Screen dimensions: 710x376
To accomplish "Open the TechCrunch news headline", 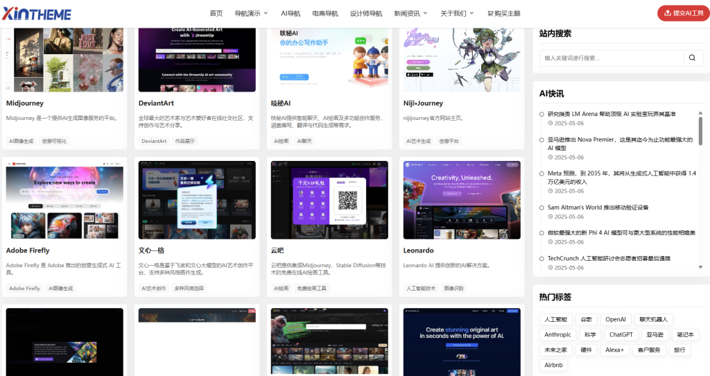I will (609, 258).
